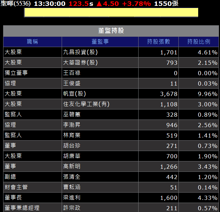This screenshot has height=212, width=220.
Task: Click the 2.15% ratio value
Action: [208, 63]
